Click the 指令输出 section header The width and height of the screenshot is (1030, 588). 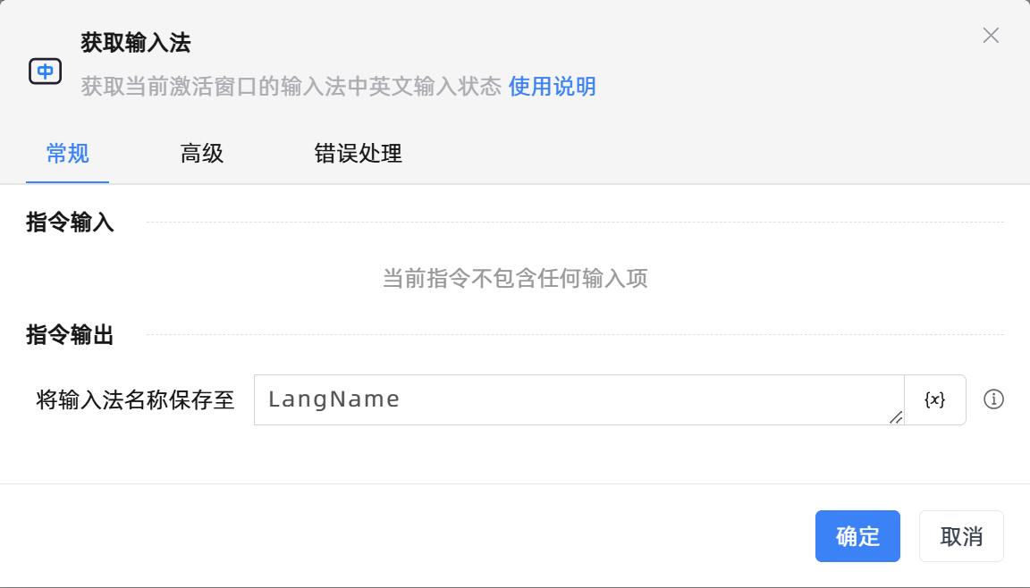[71, 335]
